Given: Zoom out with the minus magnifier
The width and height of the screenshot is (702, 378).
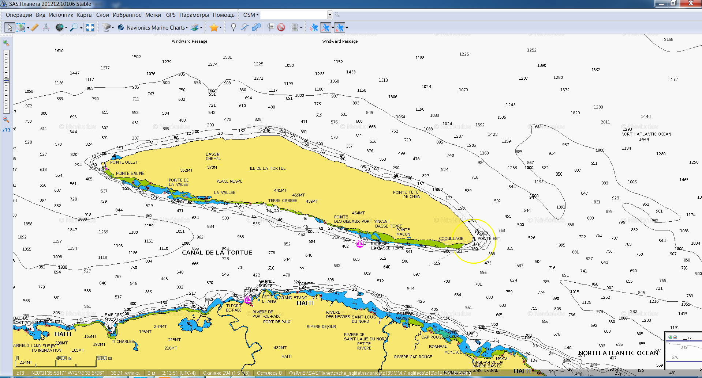Looking at the screenshot, I should (x=6, y=119).
